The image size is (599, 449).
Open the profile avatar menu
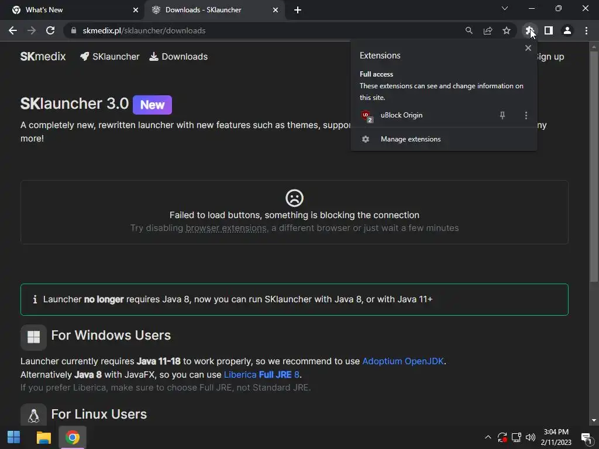coord(567,30)
